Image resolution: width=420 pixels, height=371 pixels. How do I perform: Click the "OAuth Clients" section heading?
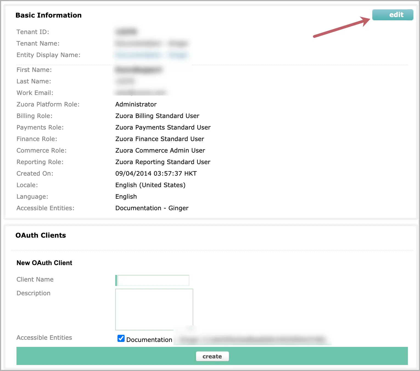pos(41,235)
